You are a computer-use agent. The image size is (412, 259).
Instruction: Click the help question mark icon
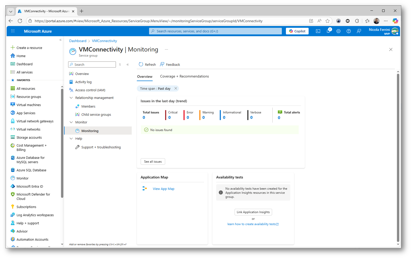coord(348,31)
